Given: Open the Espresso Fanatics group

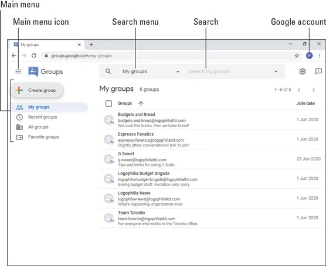Looking at the screenshot, I should [x=210, y=139].
